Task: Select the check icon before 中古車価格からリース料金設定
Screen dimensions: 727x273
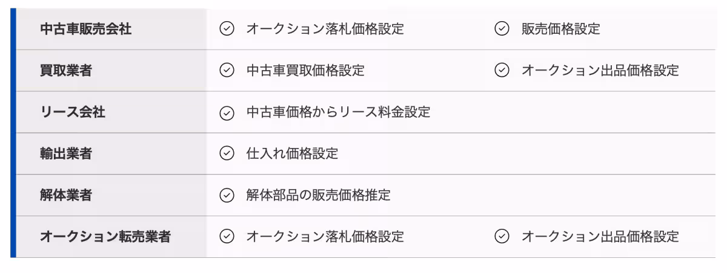Action: (x=227, y=112)
